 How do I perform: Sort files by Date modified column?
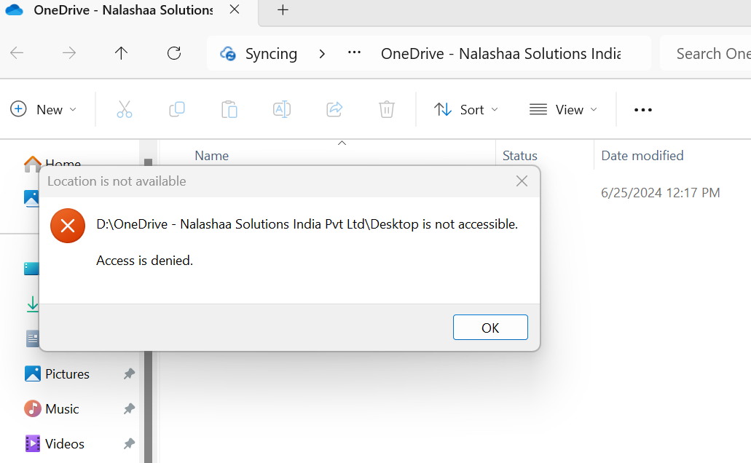642,156
